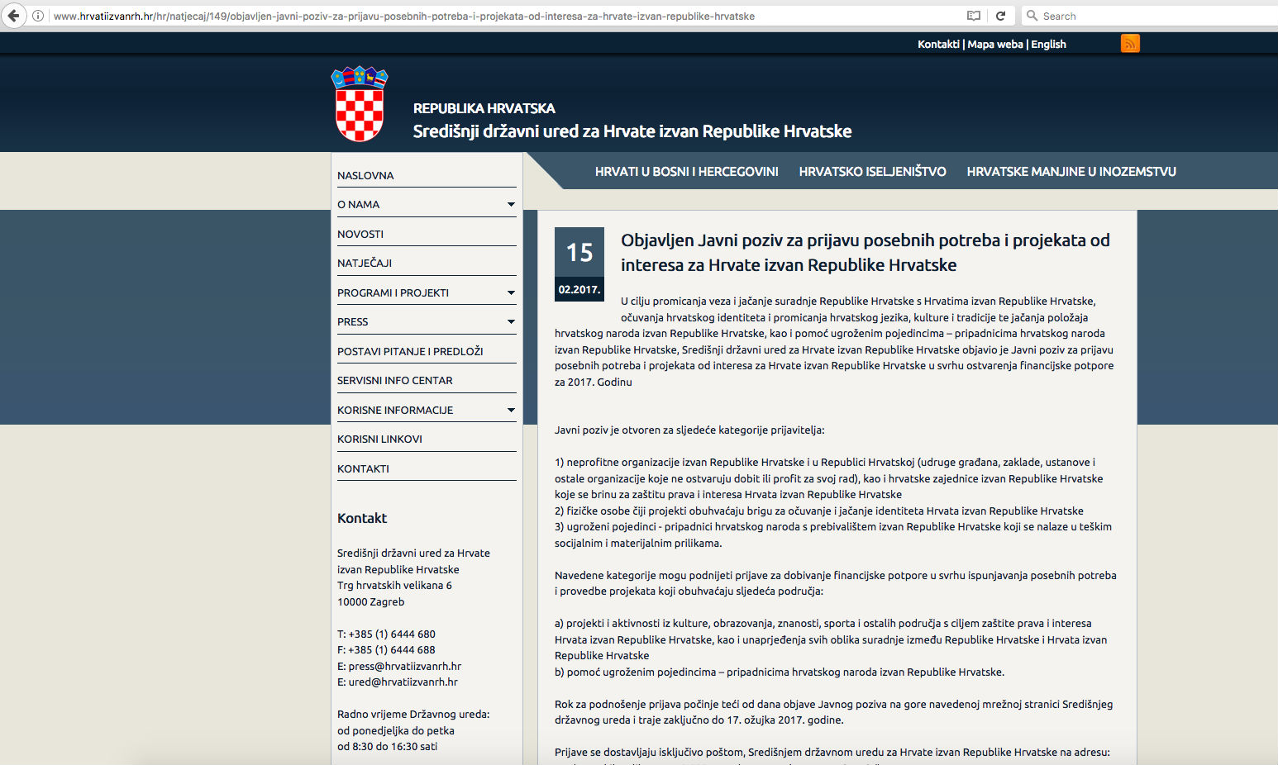Click the Kontakti link in top bar

[x=938, y=45]
